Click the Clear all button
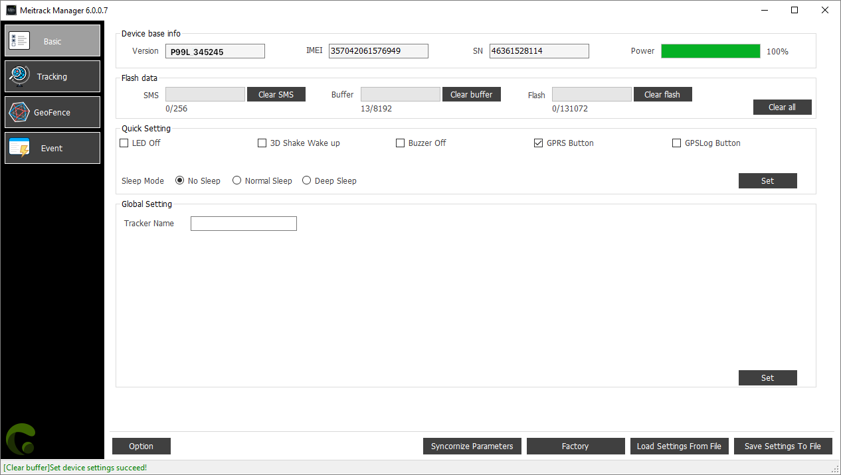Image resolution: width=841 pixels, height=475 pixels. tap(782, 107)
